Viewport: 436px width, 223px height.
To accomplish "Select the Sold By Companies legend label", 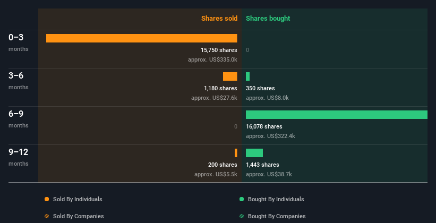I will pyautogui.click(x=79, y=216).
